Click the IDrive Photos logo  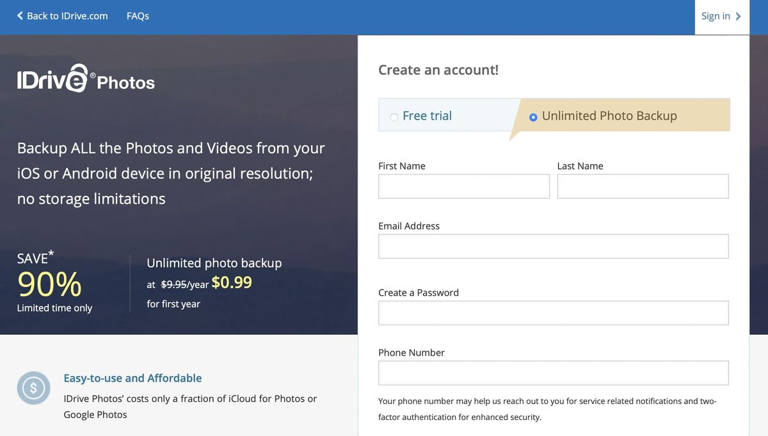tap(86, 79)
